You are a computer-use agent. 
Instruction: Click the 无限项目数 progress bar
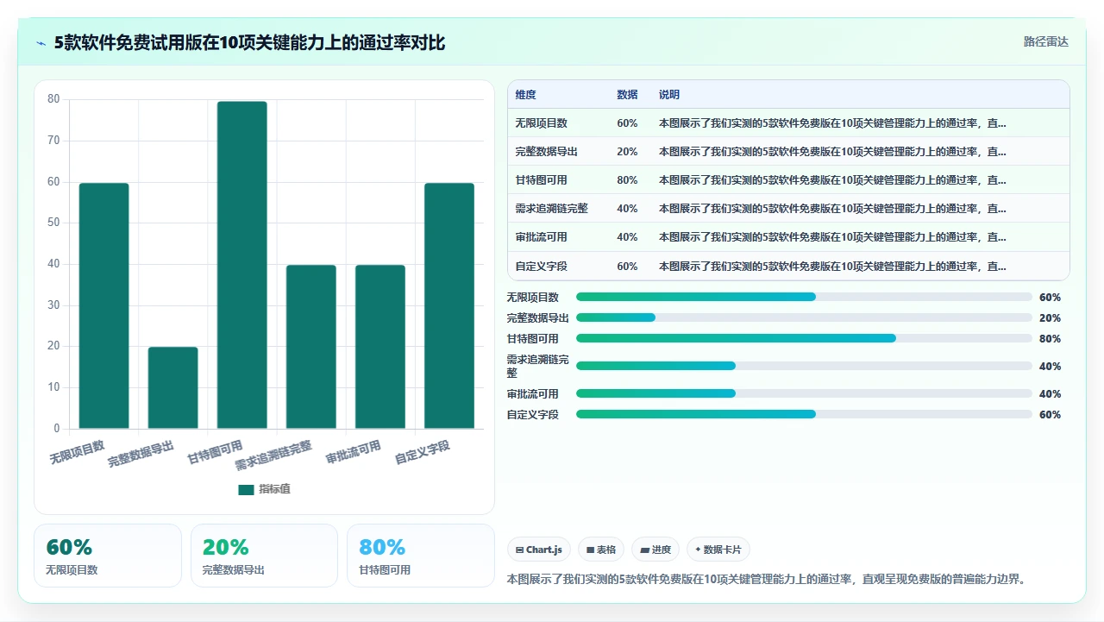pos(804,297)
